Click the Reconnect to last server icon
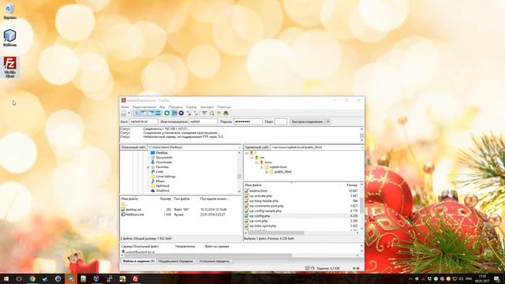This screenshot has height=284, width=505. pyautogui.click(x=196, y=114)
